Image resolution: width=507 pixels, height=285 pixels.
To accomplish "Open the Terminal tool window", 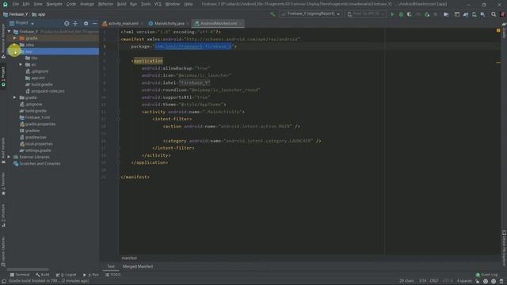I will [20, 275].
